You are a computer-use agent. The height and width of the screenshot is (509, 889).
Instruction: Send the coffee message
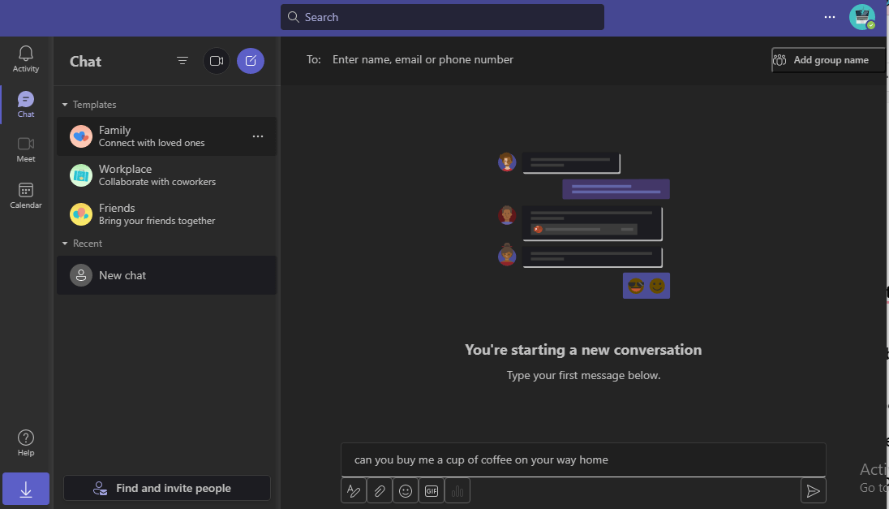coord(813,490)
